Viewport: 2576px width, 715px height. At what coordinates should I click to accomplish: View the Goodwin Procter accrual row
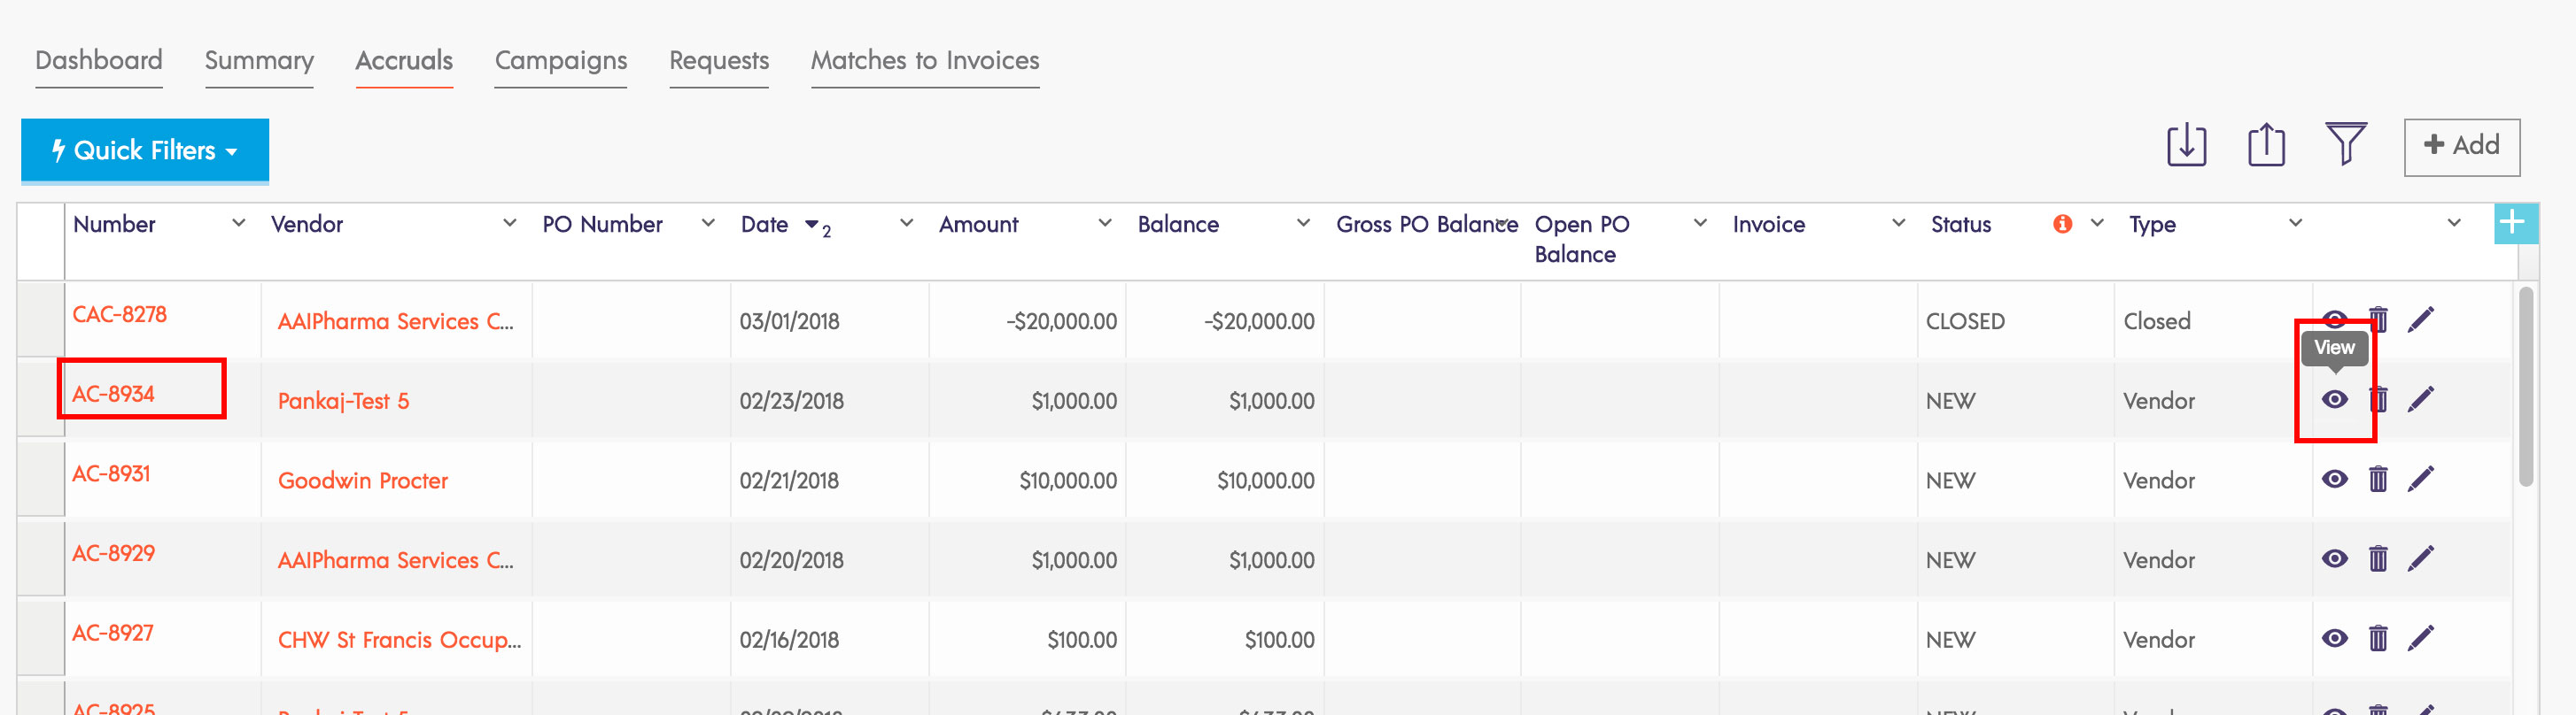(2334, 481)
